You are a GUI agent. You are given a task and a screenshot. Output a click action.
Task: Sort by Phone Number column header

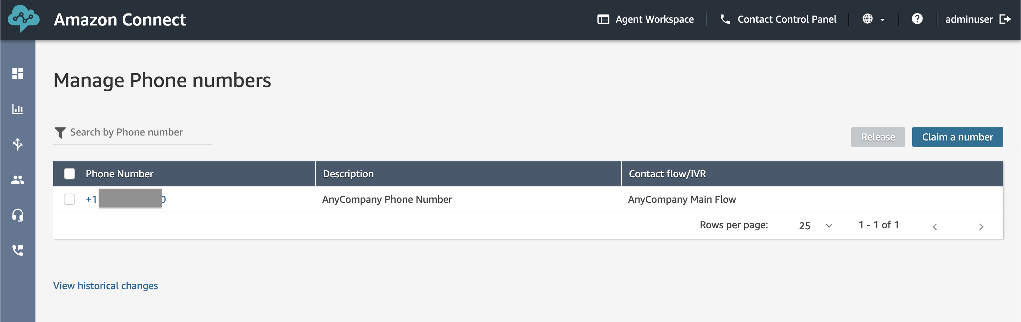click(x=119, y=174)
